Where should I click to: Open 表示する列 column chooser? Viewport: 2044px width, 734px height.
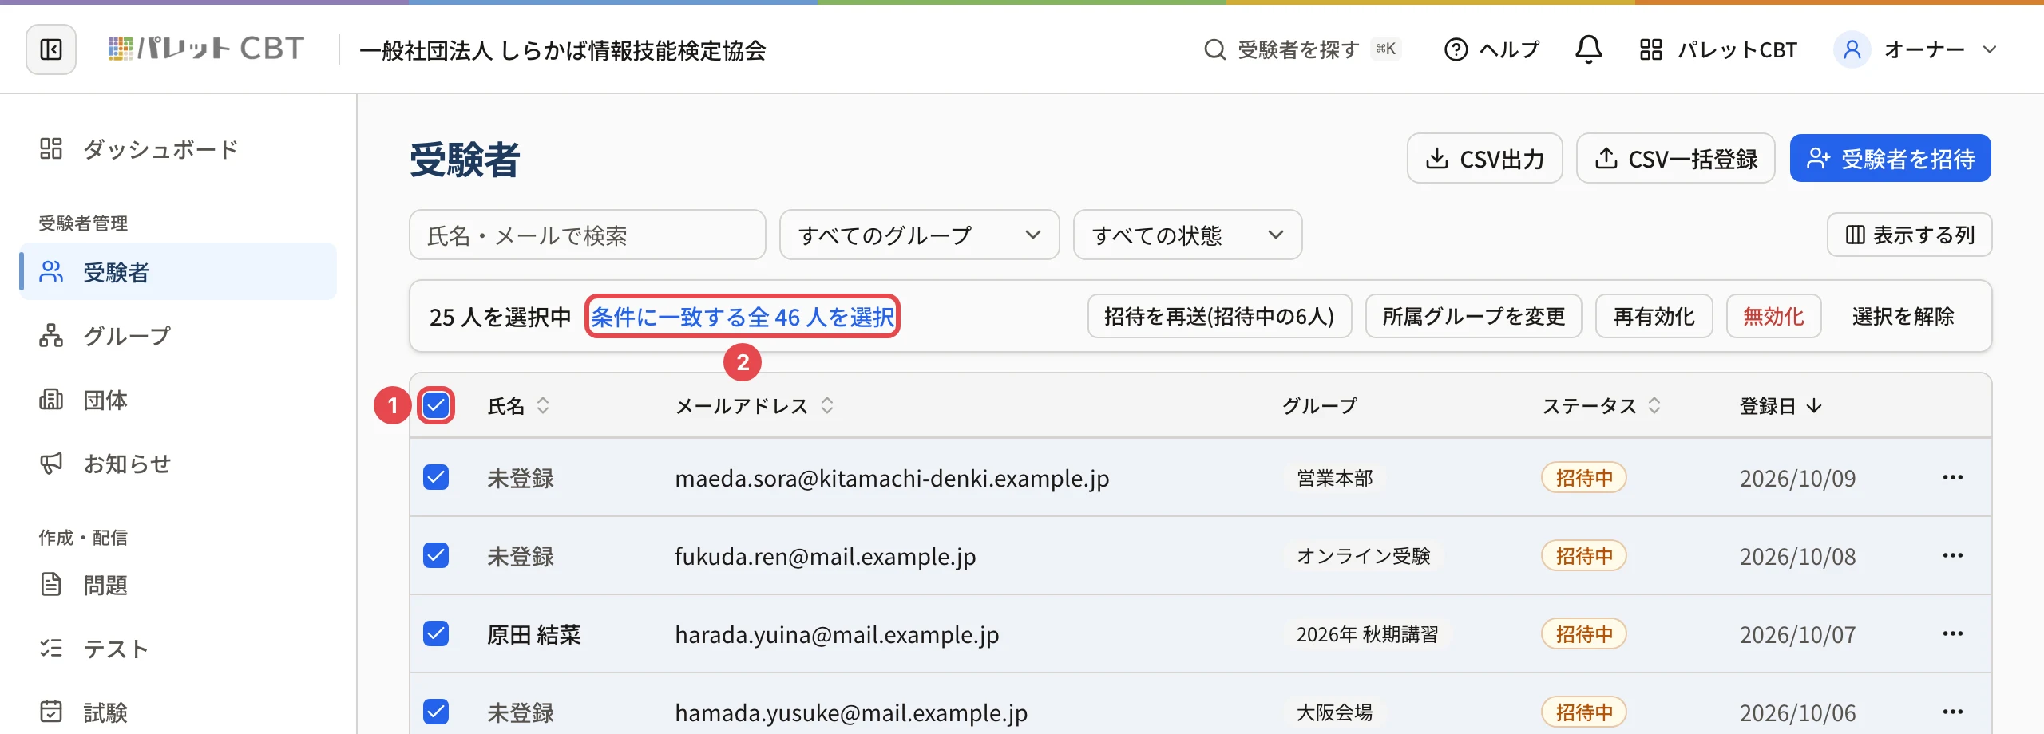[1909, 235]
